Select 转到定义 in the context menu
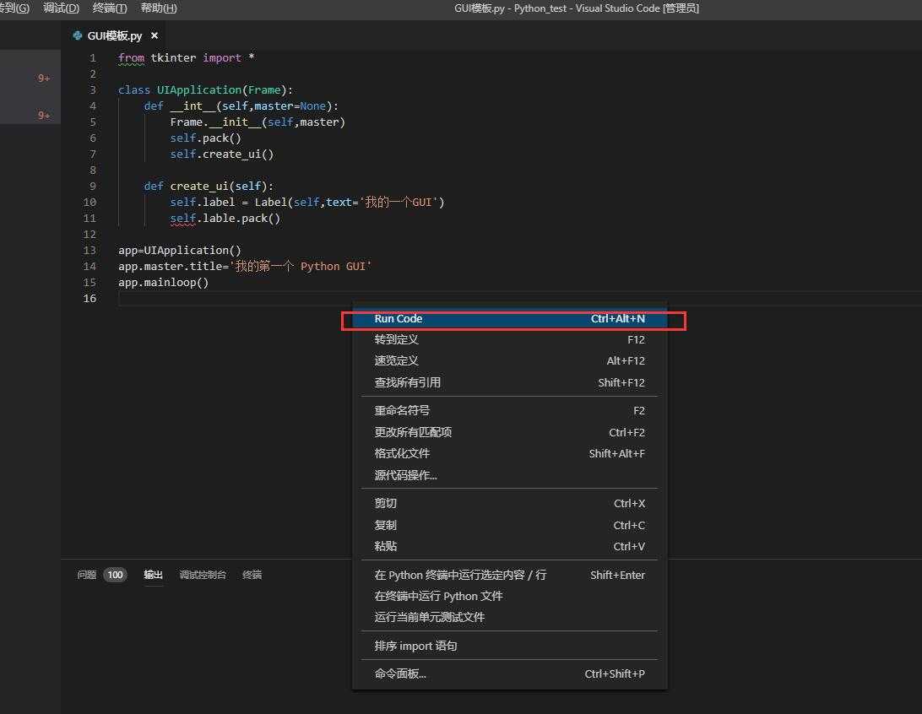922x714 pixels. coord(509,339)
